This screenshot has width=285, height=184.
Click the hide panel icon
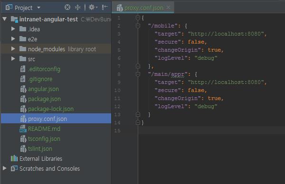(x=104, y=8)
